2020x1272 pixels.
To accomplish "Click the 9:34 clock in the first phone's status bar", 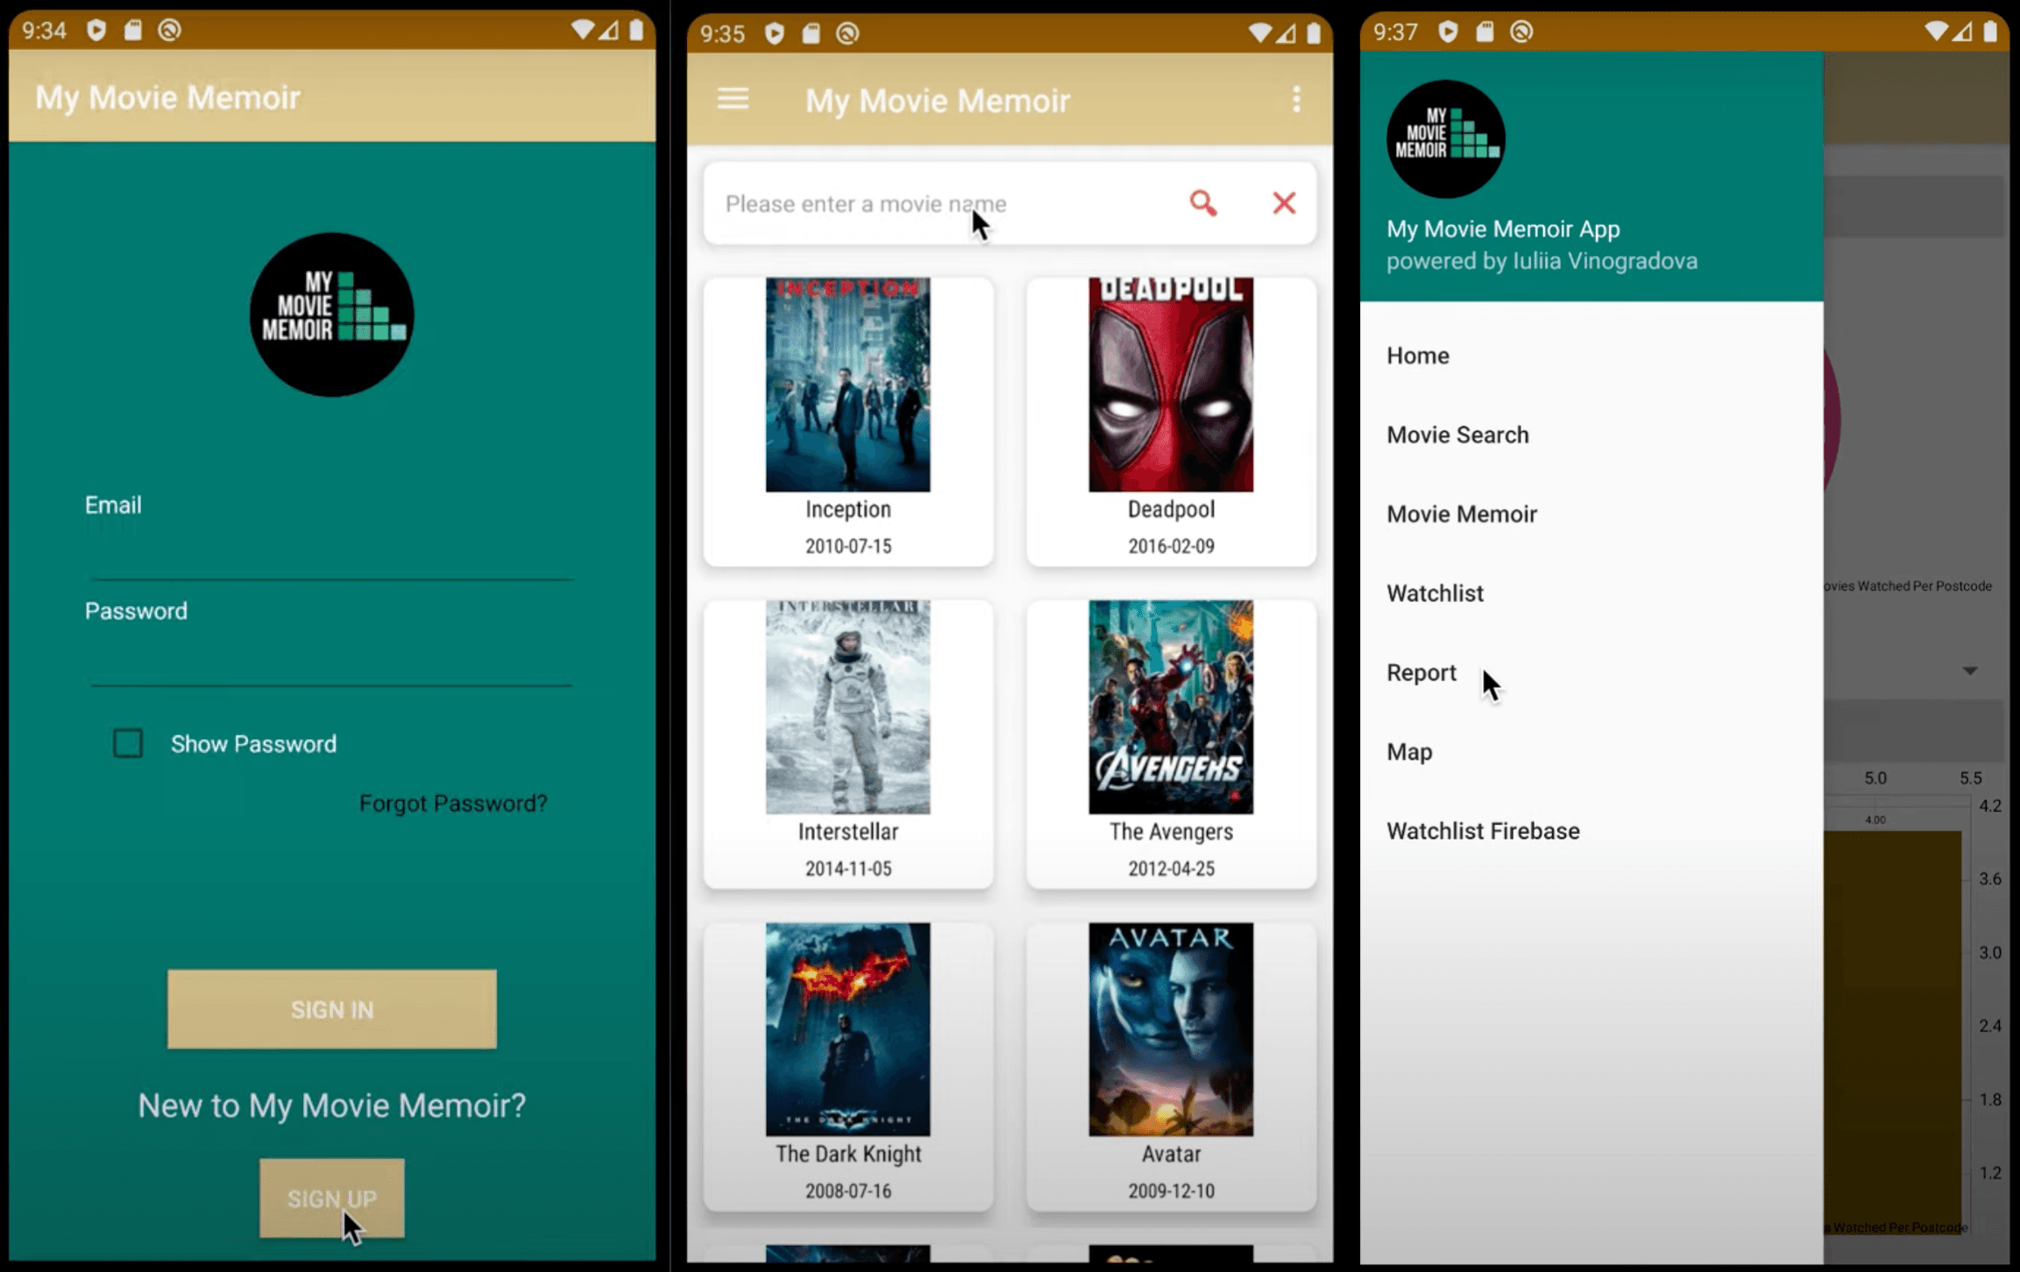I will click(44, 32).
